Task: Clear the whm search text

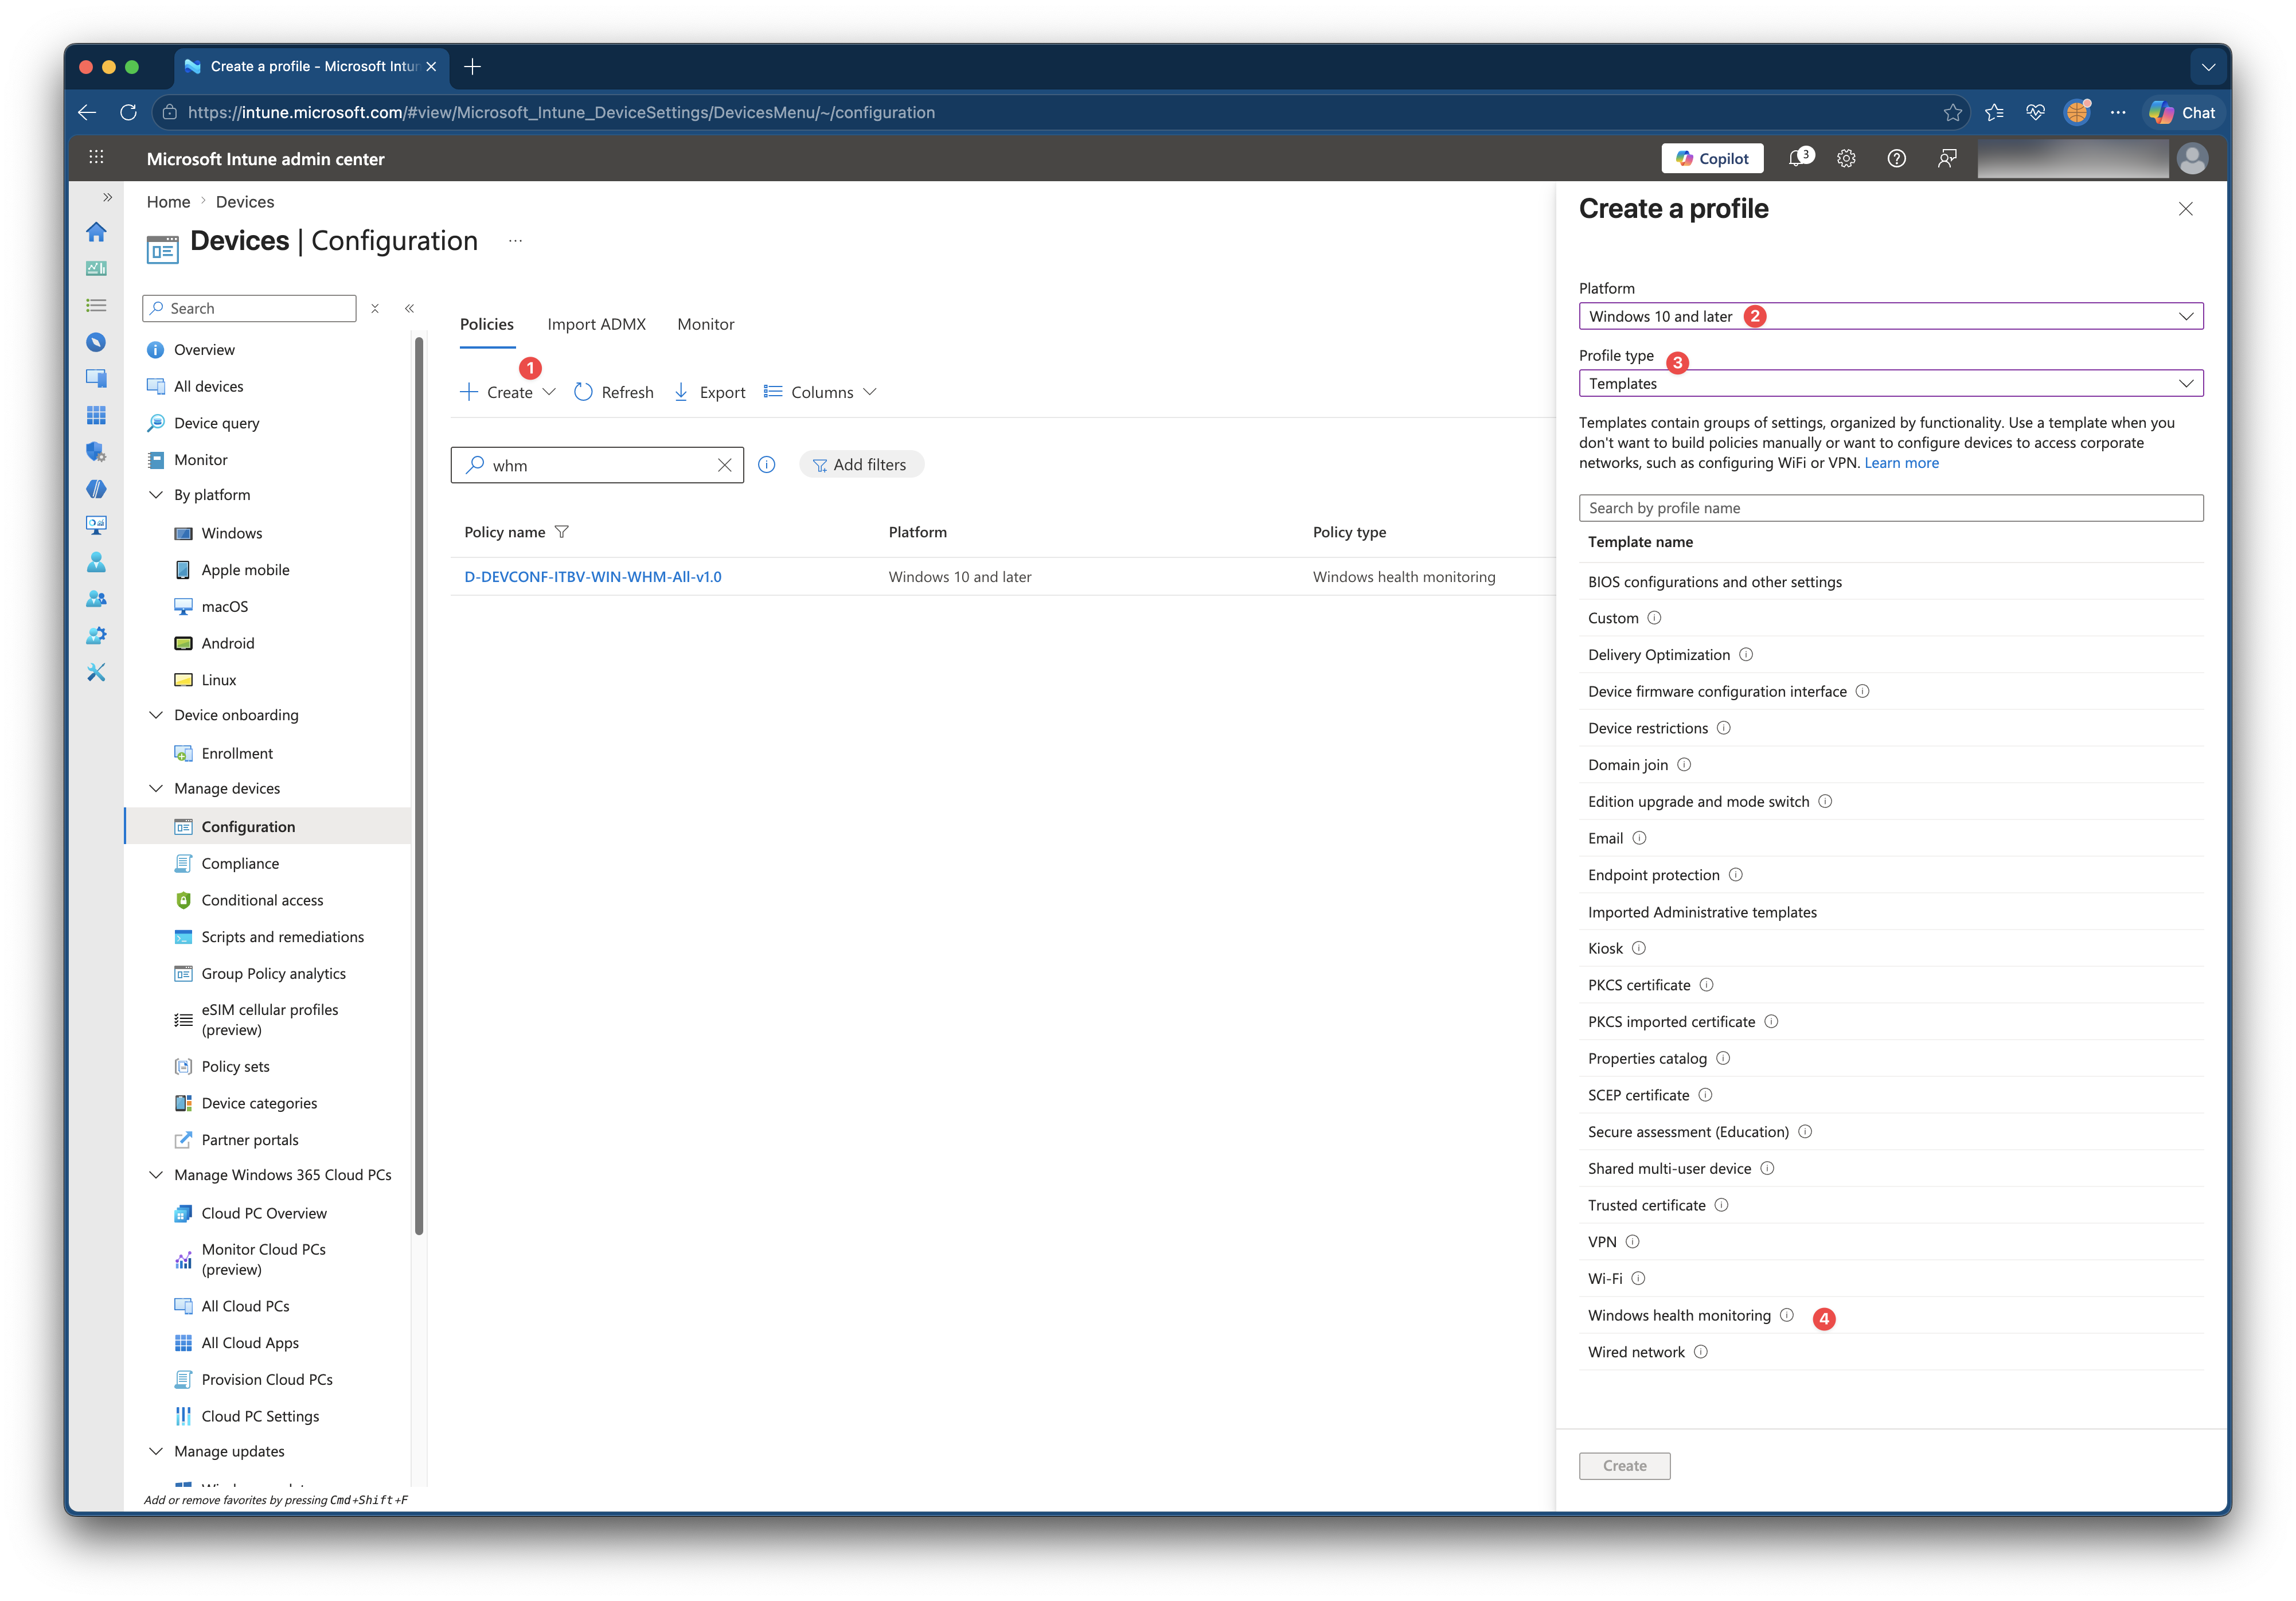Action: click(x=725, y=465)
